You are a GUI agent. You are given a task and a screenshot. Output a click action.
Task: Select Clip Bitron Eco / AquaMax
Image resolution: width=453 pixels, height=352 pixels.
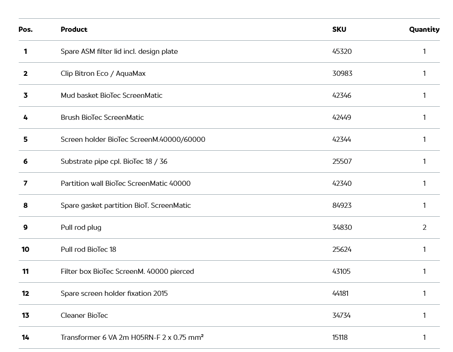(x=103, y=73)
